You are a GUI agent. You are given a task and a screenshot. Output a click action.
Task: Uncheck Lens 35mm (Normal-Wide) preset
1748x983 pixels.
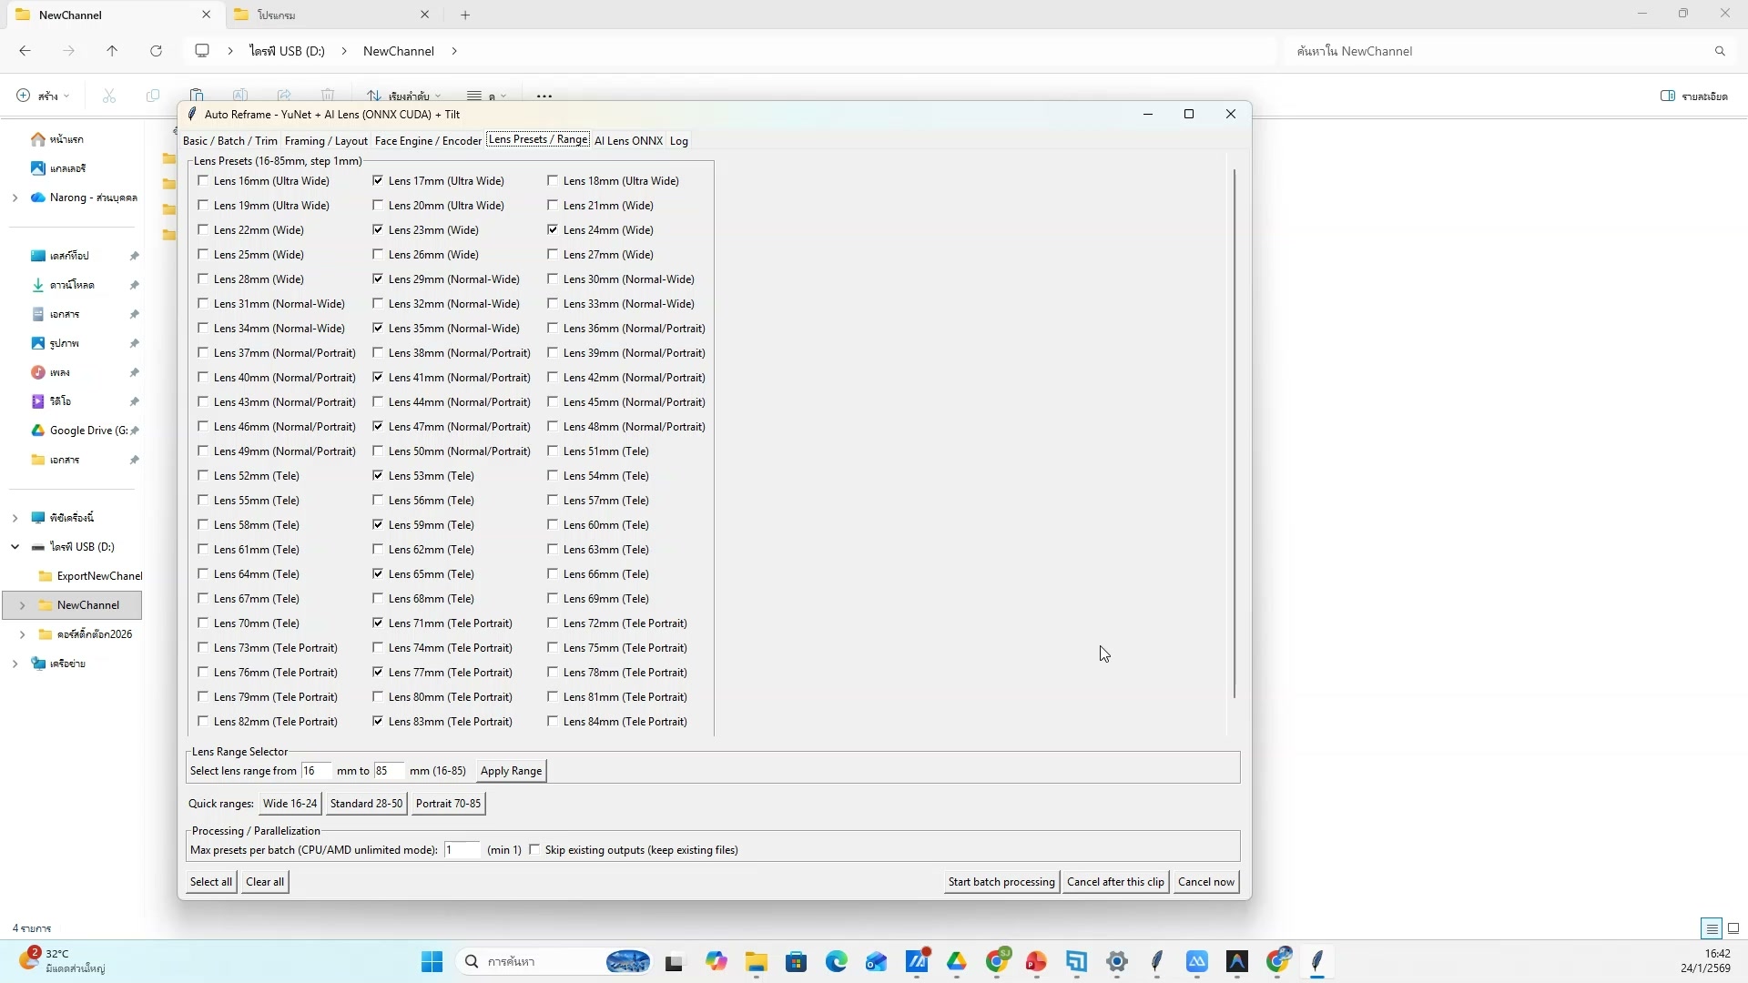pyautogui.click(x=378, y=328)
